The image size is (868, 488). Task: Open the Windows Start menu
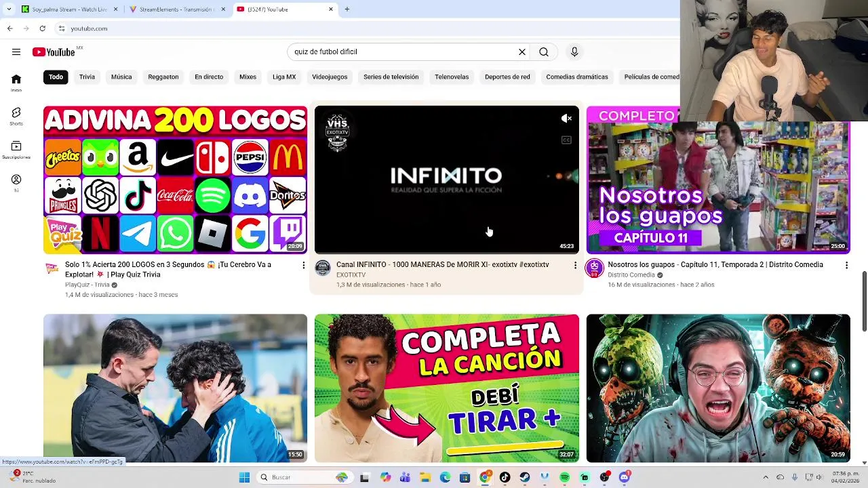coord(244,478)
